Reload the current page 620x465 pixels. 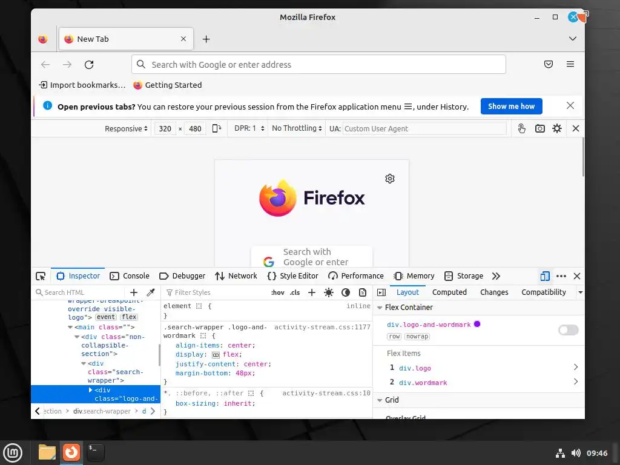click(x=89, y=64)
